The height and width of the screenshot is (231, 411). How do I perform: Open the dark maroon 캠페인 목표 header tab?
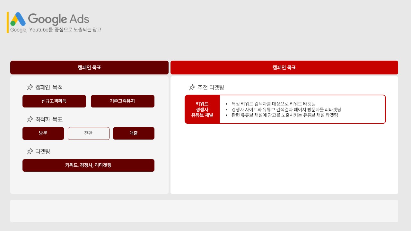click(89, 68)
